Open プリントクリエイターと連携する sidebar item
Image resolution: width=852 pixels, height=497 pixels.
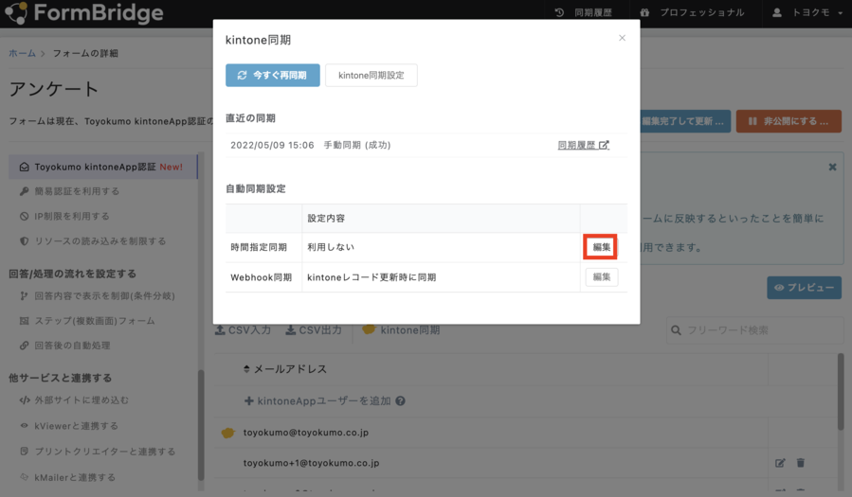click(98, 452)
